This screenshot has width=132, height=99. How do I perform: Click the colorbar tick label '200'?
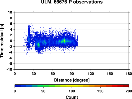point(129,91)
